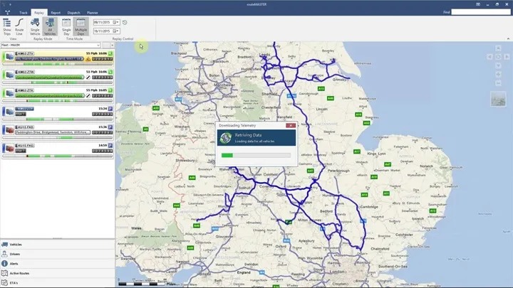
Task: Select the Route Line view icon
Action: pos(19,26)
